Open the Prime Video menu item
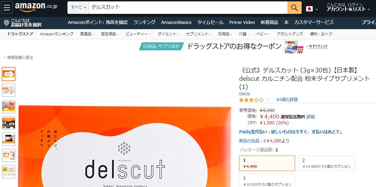 pyautogui.click(x=242, y=23)
